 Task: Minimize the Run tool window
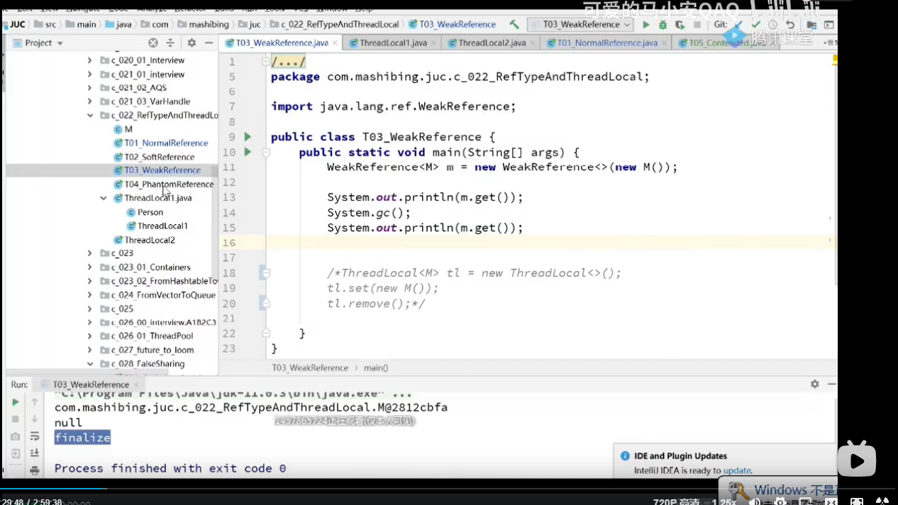tap(831, 384)
